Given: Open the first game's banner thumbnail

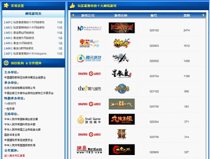Looking at the screenshot, I should pyautogui.click(x=121, y=28).
